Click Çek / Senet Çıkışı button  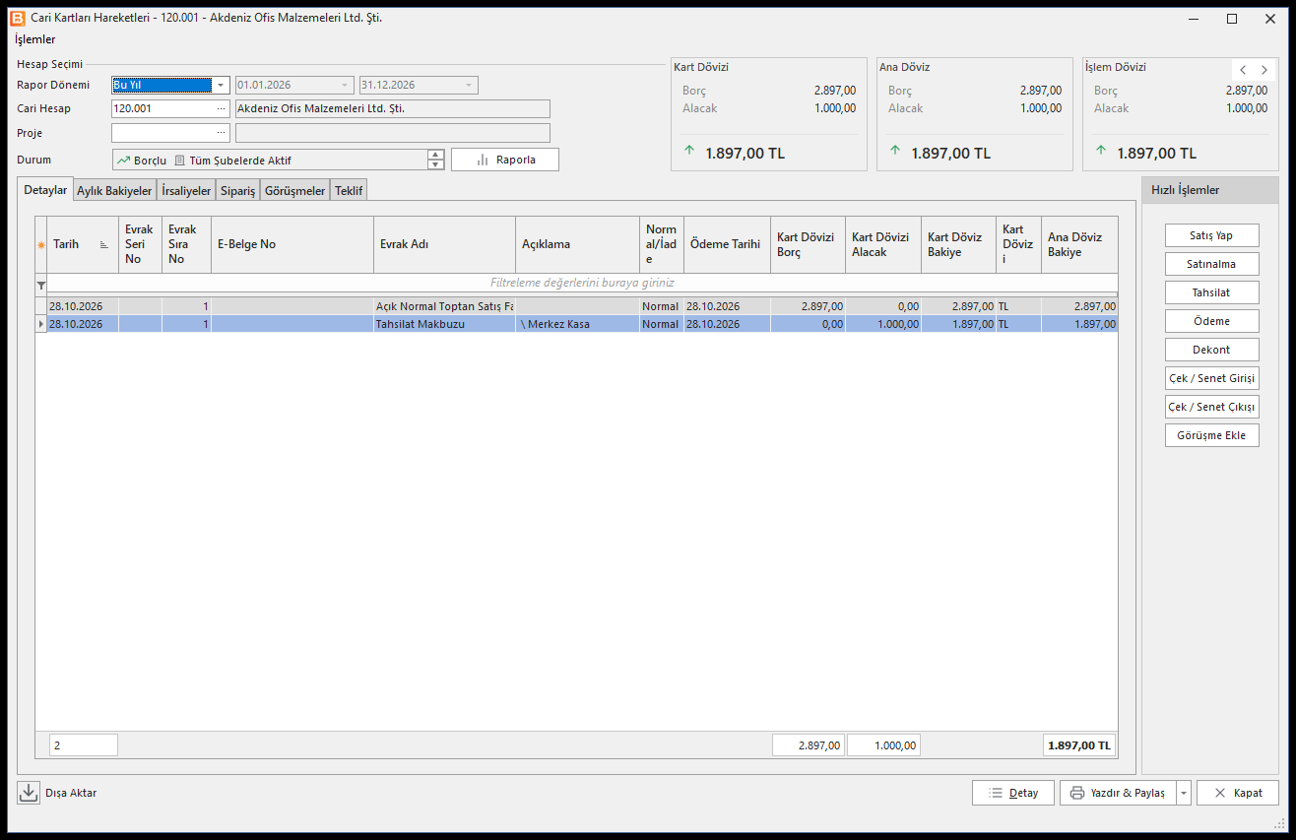1211,407
